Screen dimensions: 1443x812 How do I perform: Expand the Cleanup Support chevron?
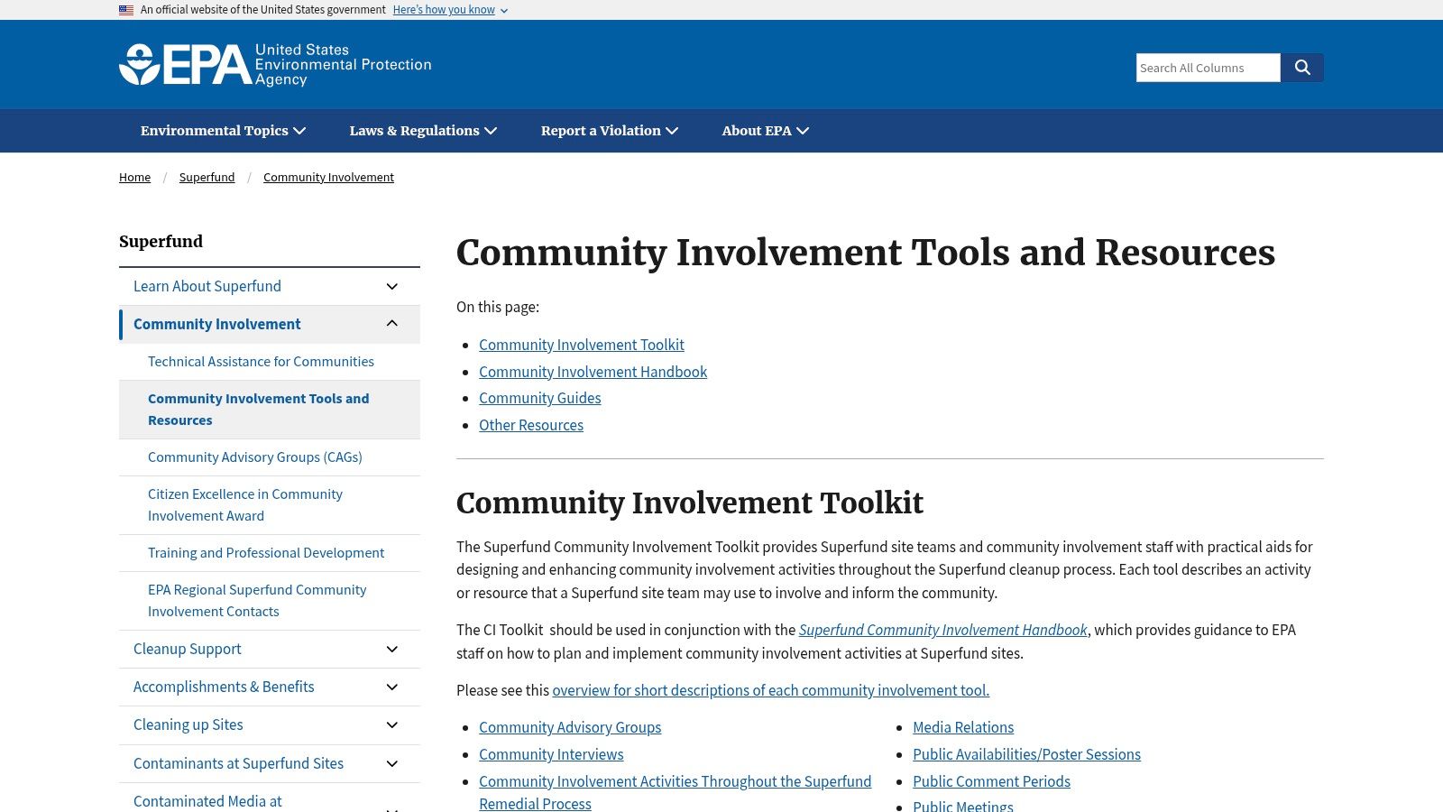(x=392, y=650)
